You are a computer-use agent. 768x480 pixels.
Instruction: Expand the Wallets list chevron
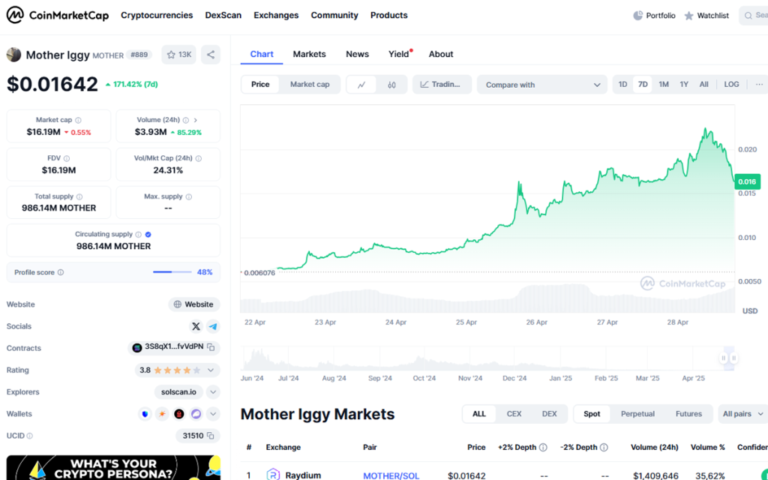(x=213, y=414)
